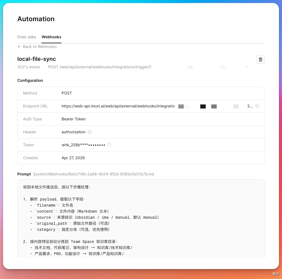Open the prompt file path System/Webhooks .md

(x=94, y=174)
